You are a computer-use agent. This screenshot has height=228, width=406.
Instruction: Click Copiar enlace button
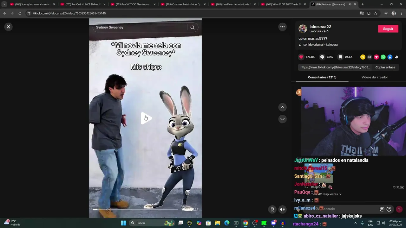pyautogui.click(x=385, y=67)
